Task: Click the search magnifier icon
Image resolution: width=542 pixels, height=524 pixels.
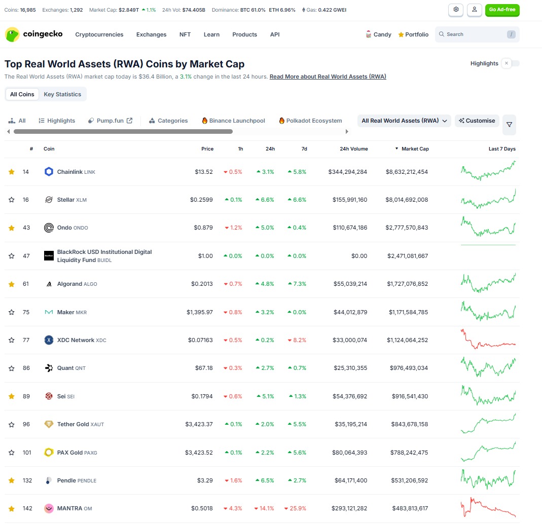Action: point(442,34)
